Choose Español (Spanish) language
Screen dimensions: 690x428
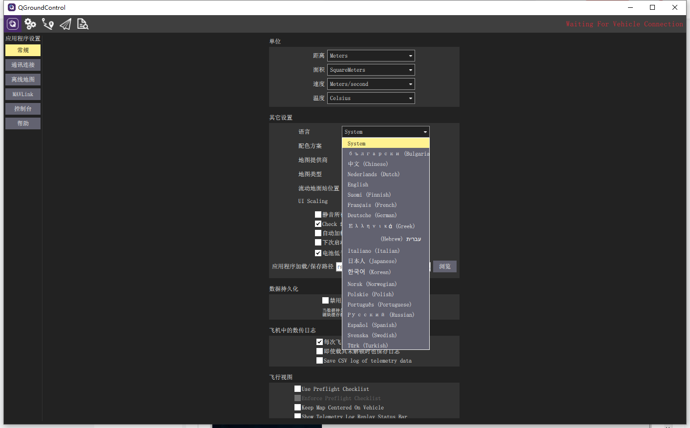pyautogui.click(x=386, y=325)
